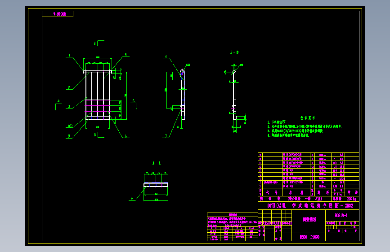Select the left A section cut marker
The height and width of the screenshot is (252, 390).
coord(58,105)
